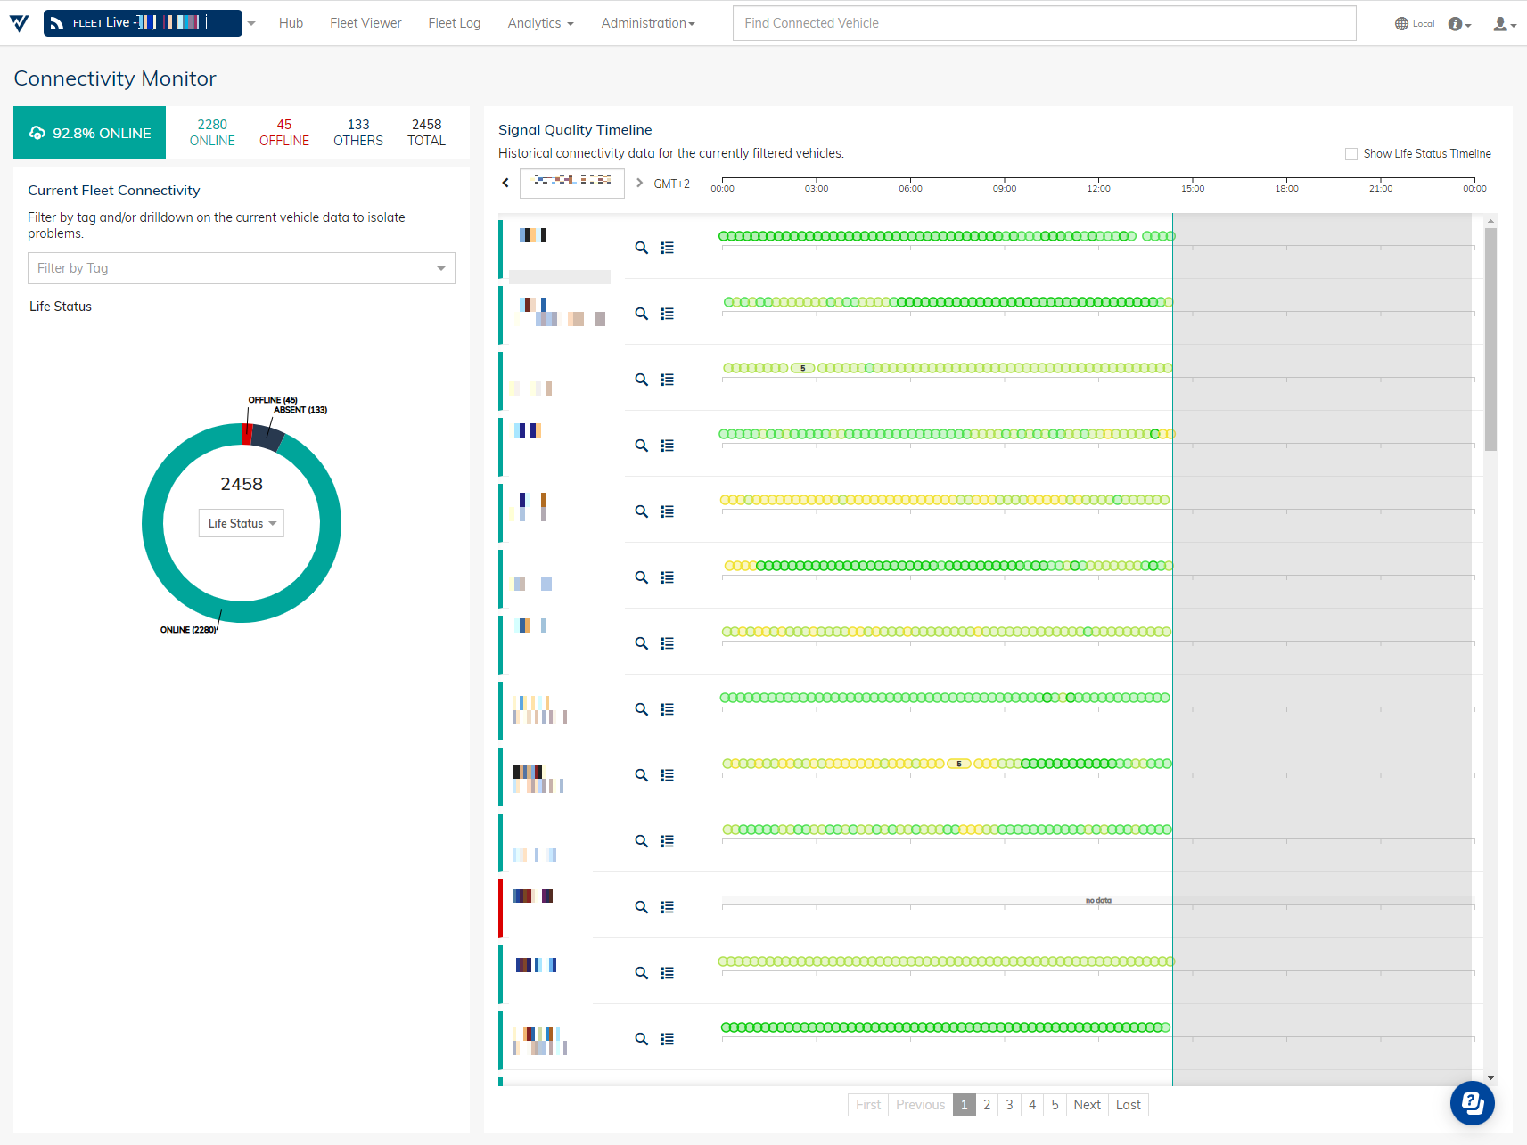The image size is (1527, 1145).
Task: Open list details icon in the no data row
Action: click(x=667, y=907)
